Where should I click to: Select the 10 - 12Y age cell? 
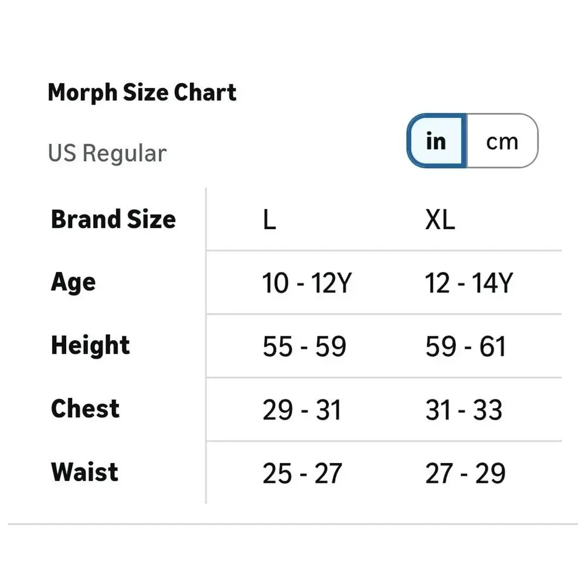[306, 283]
